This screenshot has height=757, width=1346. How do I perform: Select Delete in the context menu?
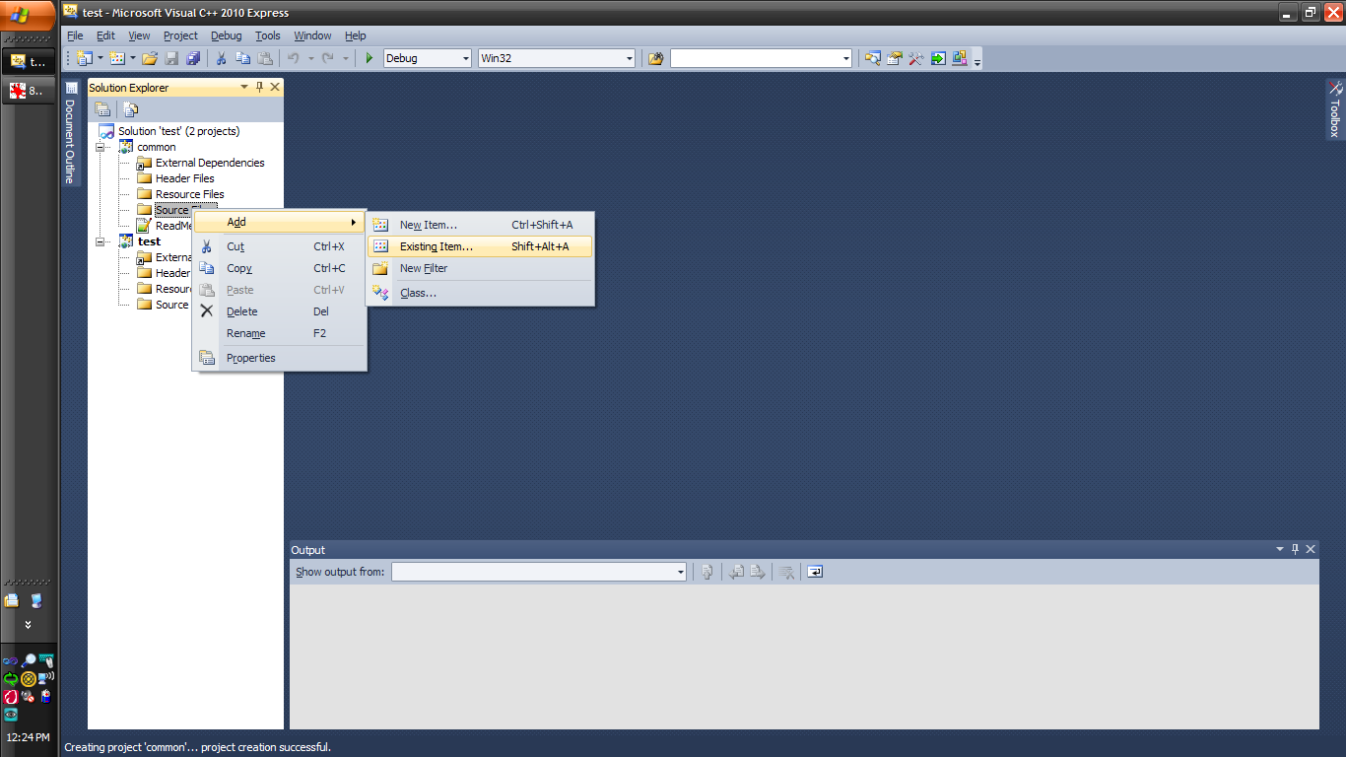coord(279,311)
